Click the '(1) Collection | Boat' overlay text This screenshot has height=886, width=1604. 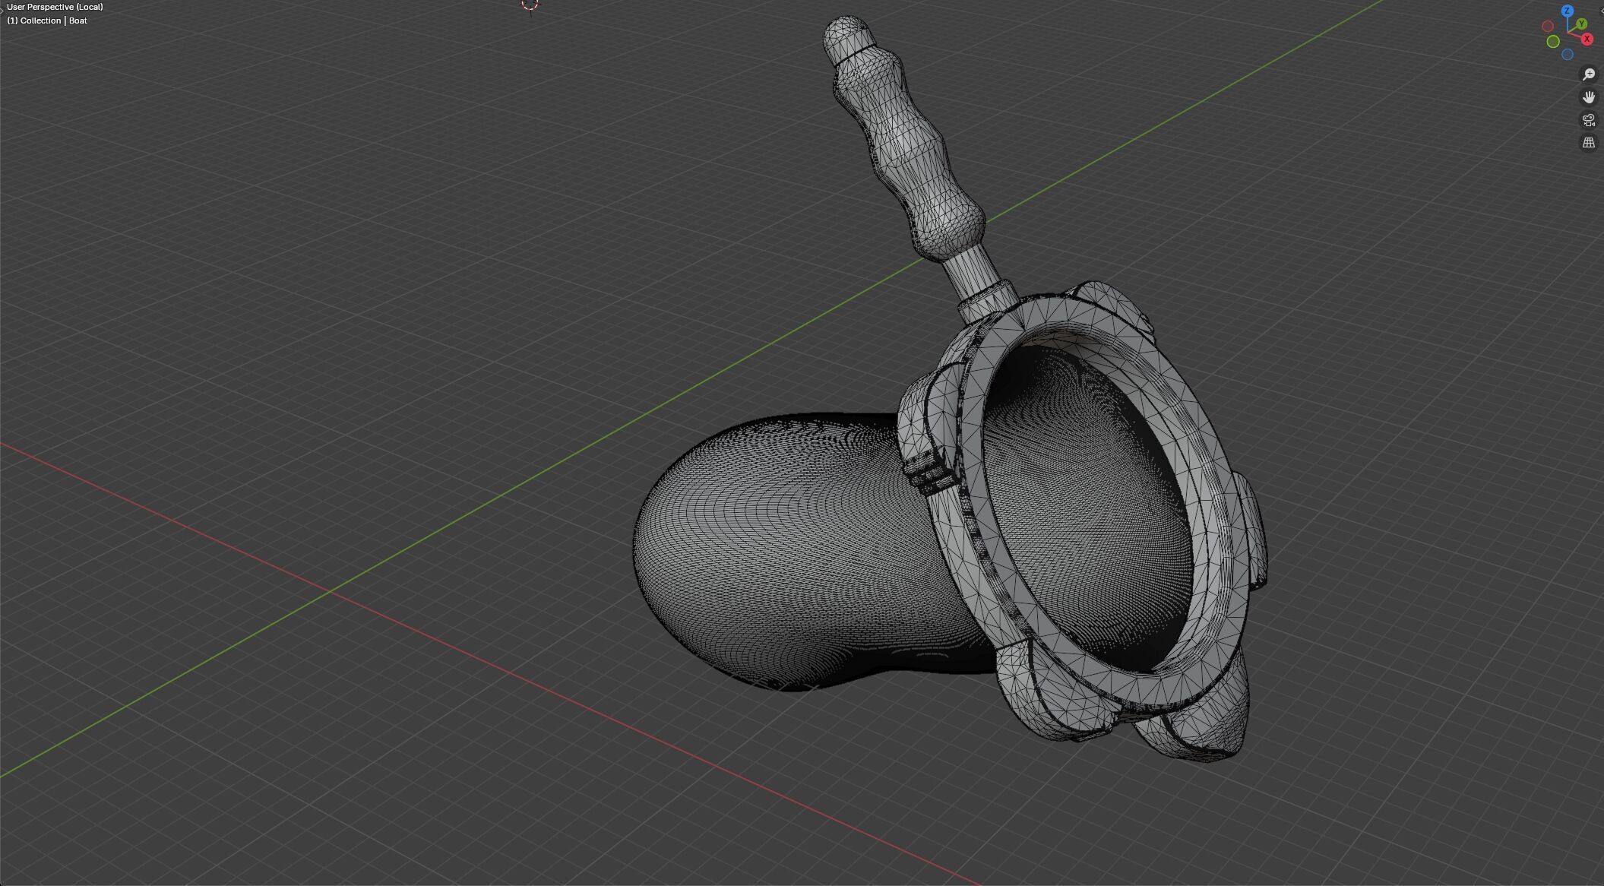(x=47, y=21)
